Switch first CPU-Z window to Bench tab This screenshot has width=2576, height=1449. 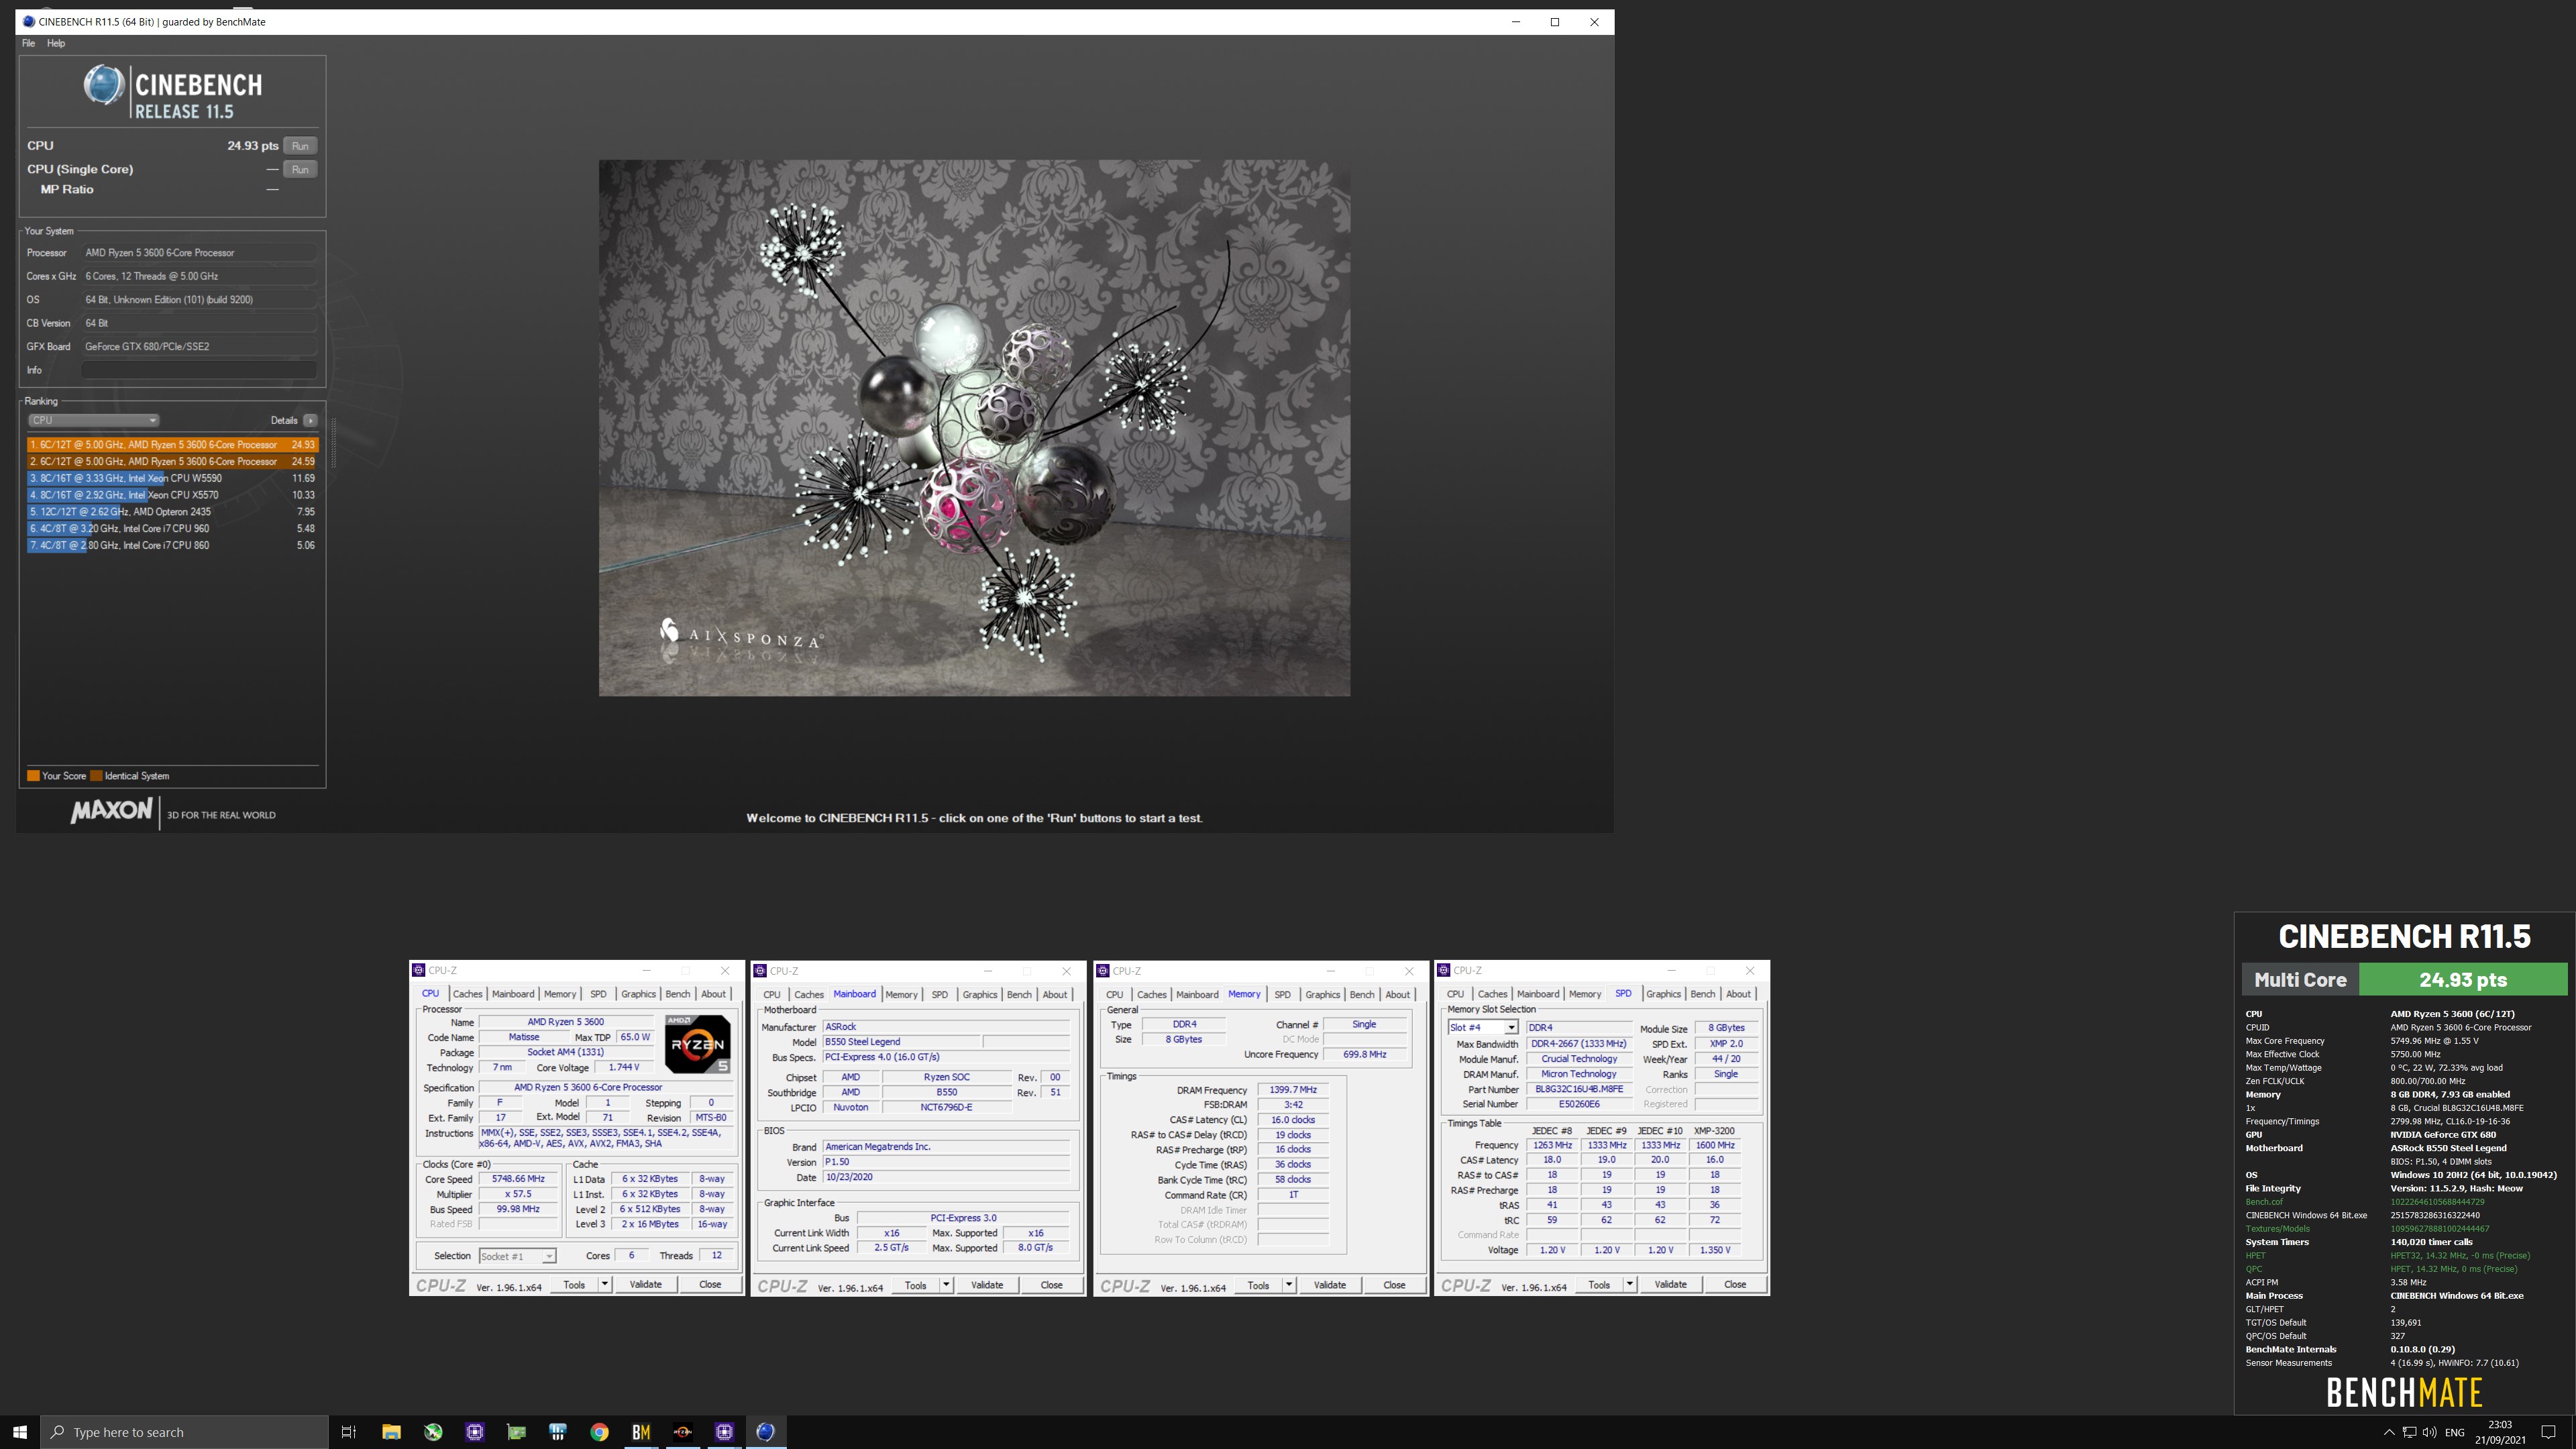677,994
